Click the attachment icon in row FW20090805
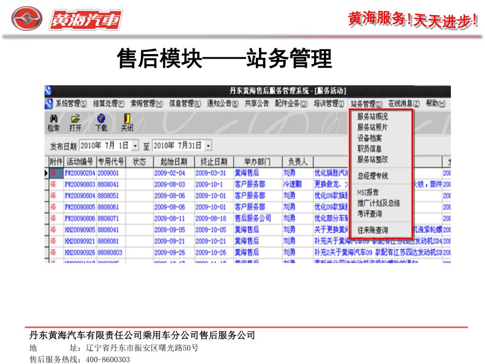The width and height of the screenshot is (485, 364). 54,207
